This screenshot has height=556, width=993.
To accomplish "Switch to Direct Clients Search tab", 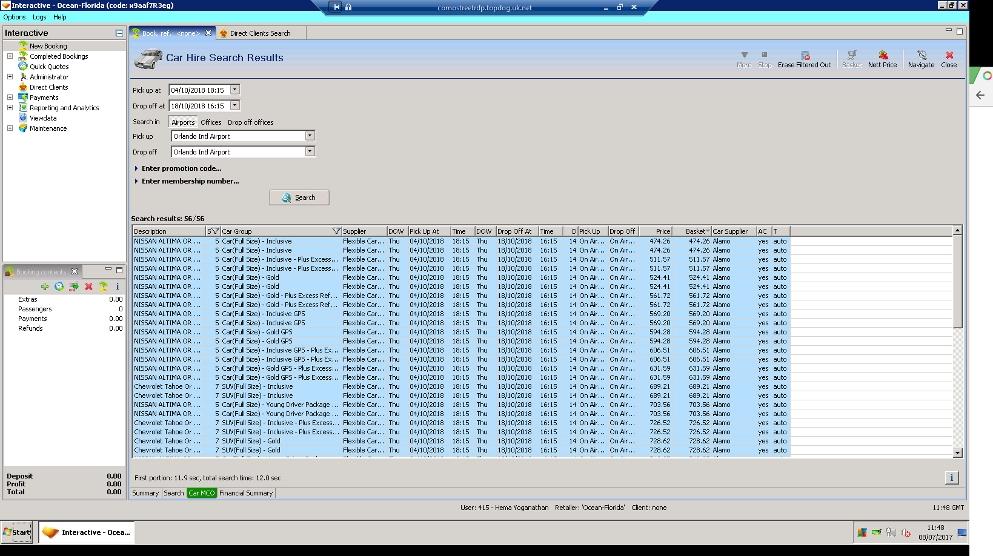I will click(260, 33).
